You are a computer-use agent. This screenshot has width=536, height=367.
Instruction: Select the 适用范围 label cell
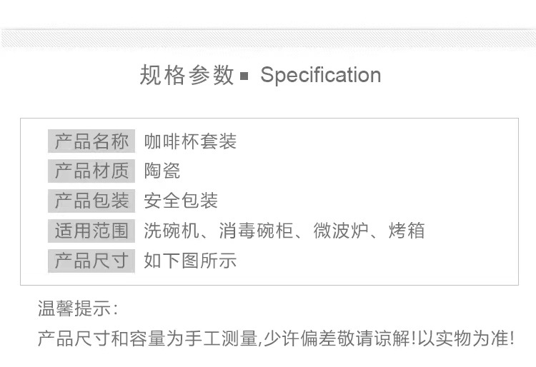91,231
